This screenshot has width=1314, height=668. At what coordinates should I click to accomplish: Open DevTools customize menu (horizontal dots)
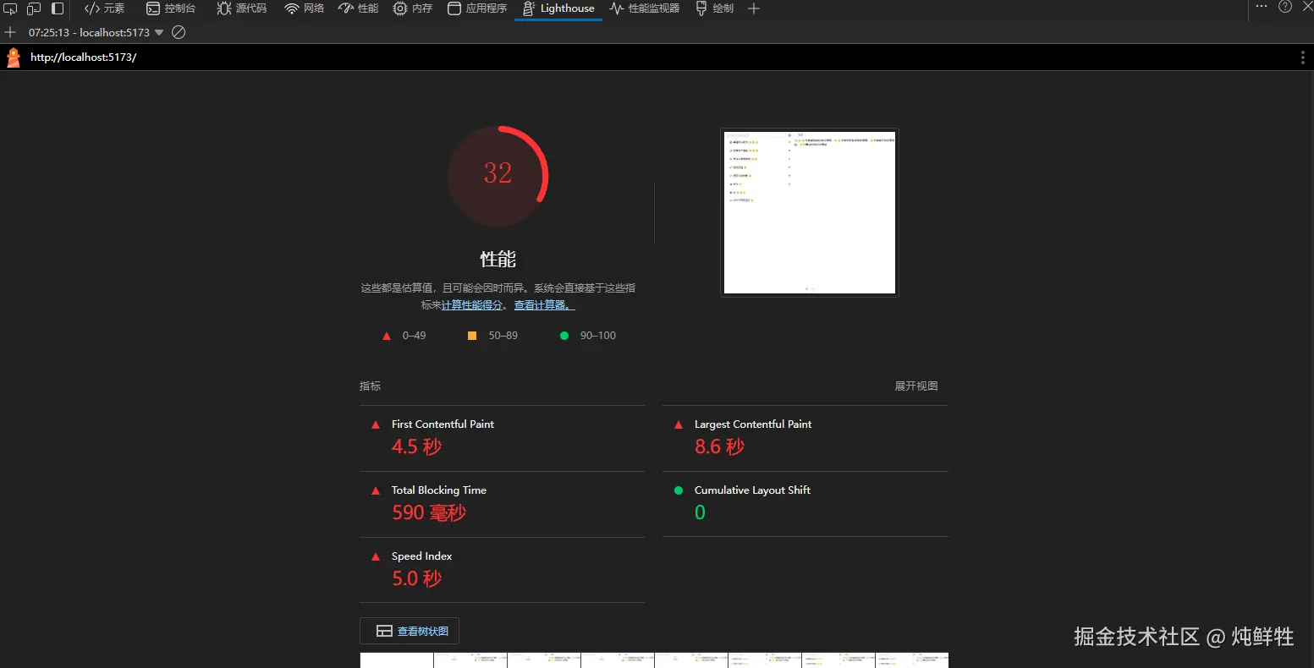pyautogui.click(x=1262, y=7)
